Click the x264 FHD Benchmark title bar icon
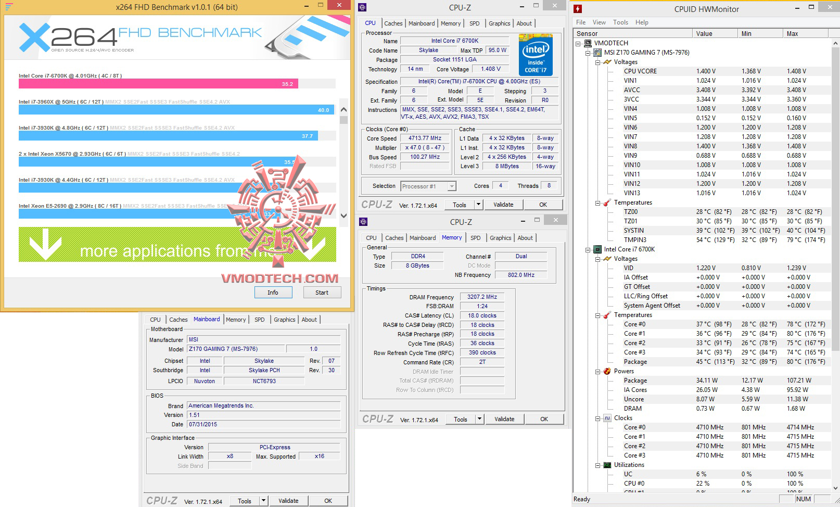The width and height of the screenshot is (840, 507). [x=9, y=7]
